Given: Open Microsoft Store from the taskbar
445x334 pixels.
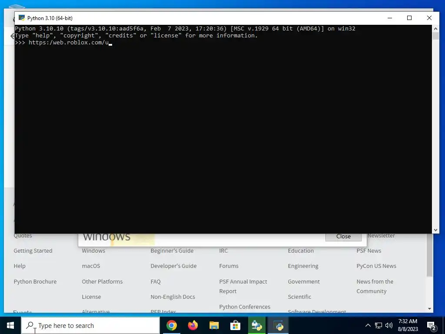Looking at the screenshot, I should coord(235,325).
